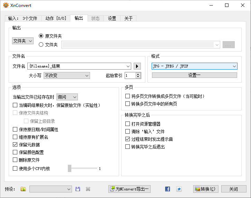Click the filename insert arrow button
Image resolution: width=251 pixels, height=198 pixels.
coord(137,66)
